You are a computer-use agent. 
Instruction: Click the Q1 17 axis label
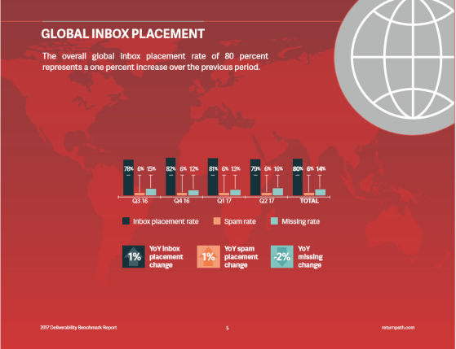224,201
